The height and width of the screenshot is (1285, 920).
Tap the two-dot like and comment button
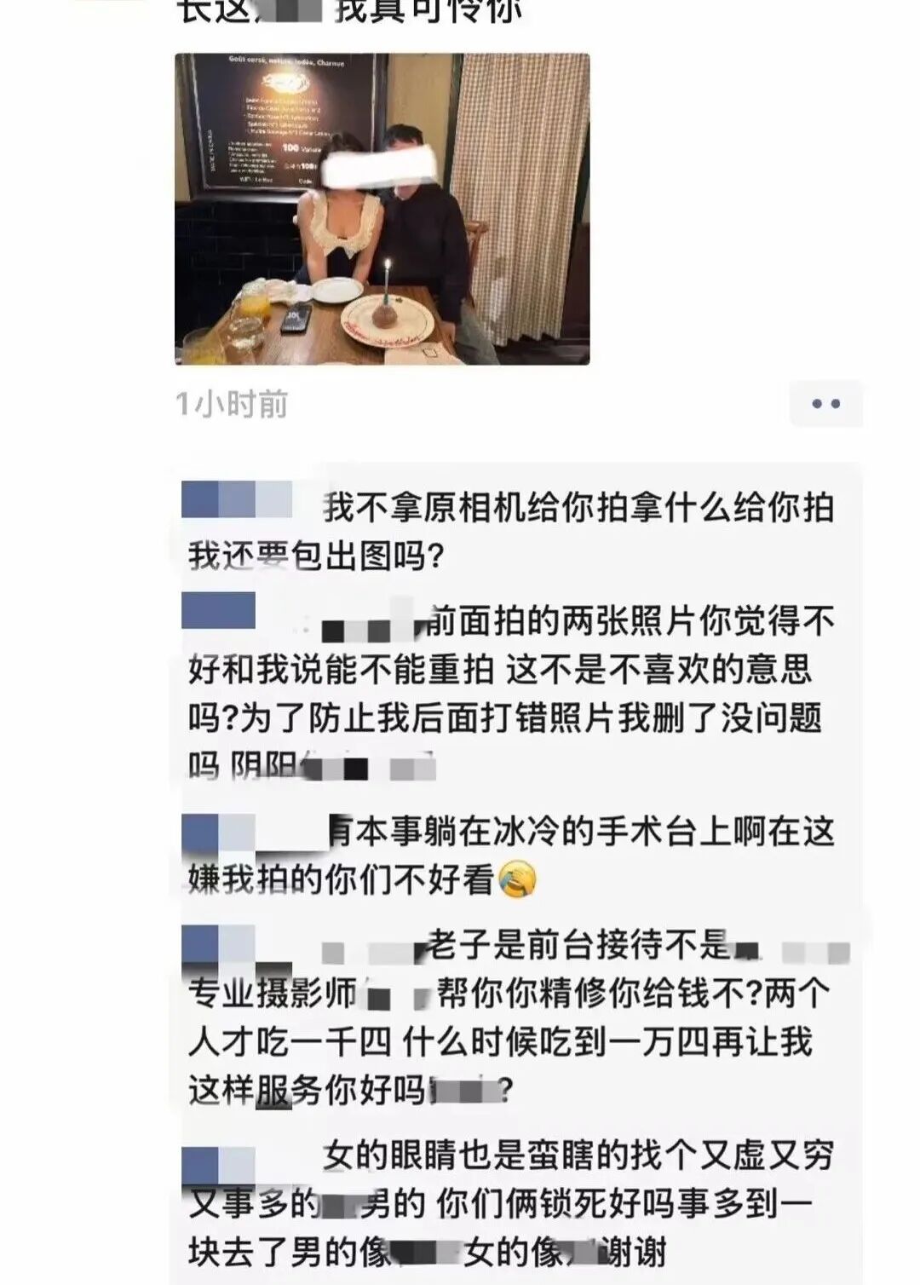[x=825, y=404]
